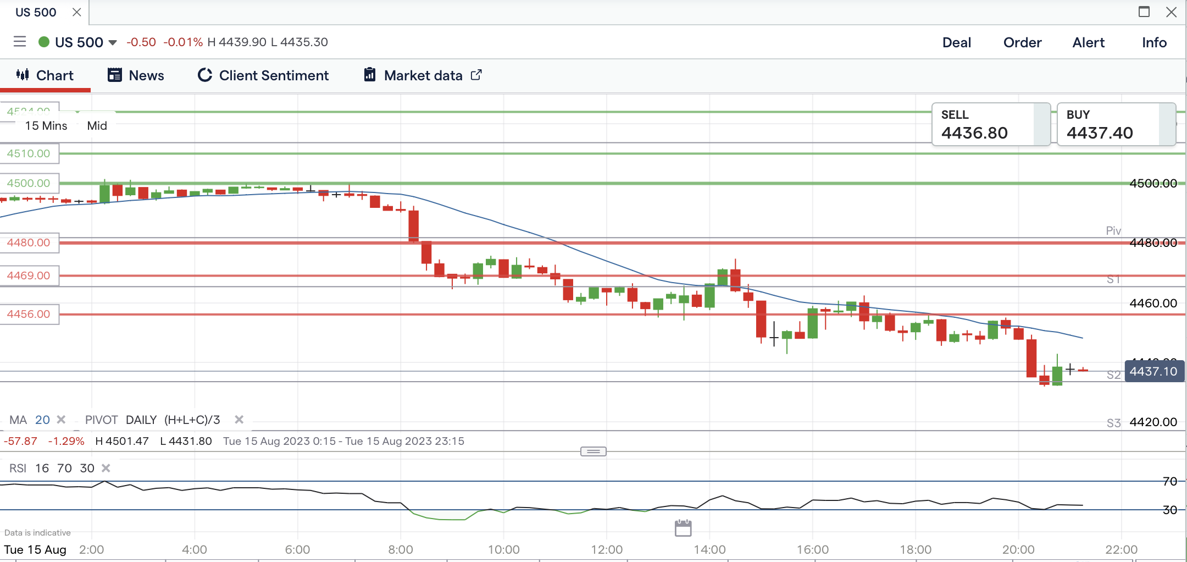1187x562 pixels.
Task: Select the 4480.00 red level label
Action: 29,243
